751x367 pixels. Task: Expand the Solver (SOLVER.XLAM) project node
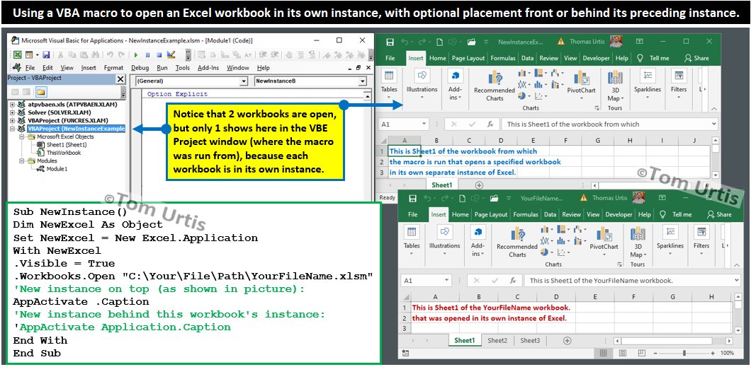(12, 112)
